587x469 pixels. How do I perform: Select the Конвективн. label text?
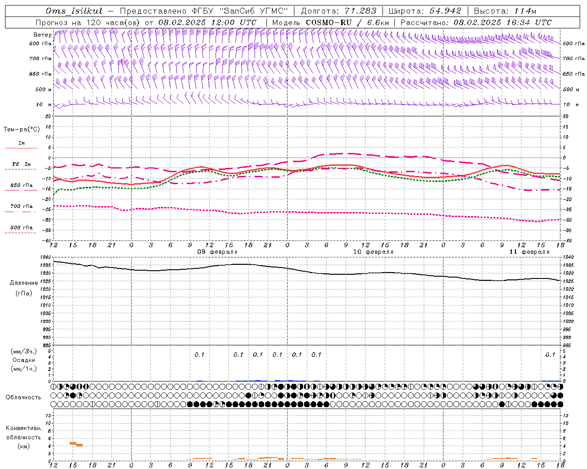[x=23, y=428]
